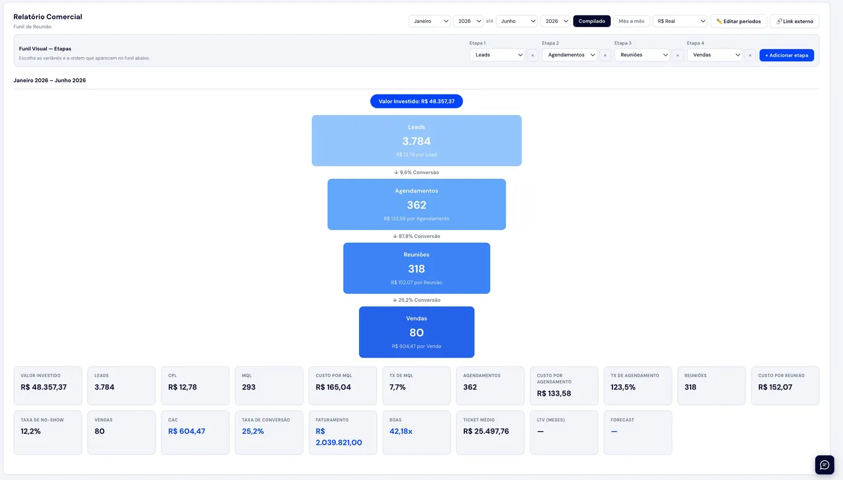Click the R$ 152,07 por Reunião text
The height and width of the screenshot is (480, 843).
click(x=417, y=282)
